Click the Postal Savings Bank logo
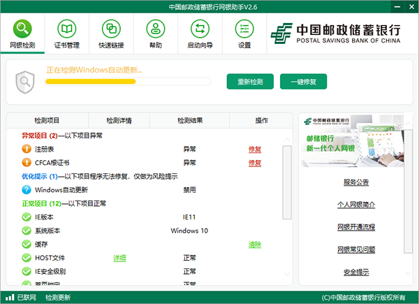The width and height of the screenshot is (419, 304). (x=336, y=34)
